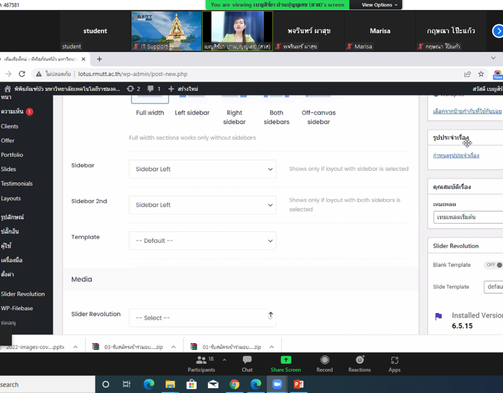
Task: Click the Windows taskbar search box
Action: (x=48, y=384)
